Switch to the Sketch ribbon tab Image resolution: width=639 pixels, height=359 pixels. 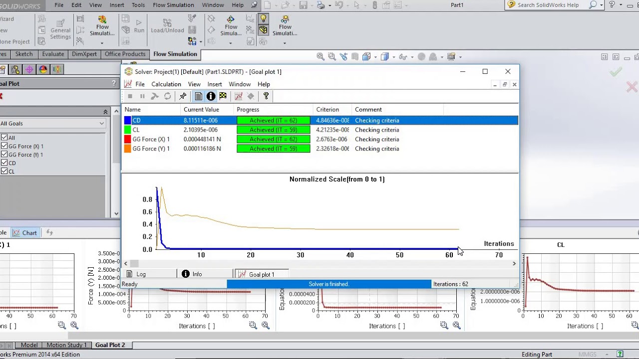[x=24, y=54]
